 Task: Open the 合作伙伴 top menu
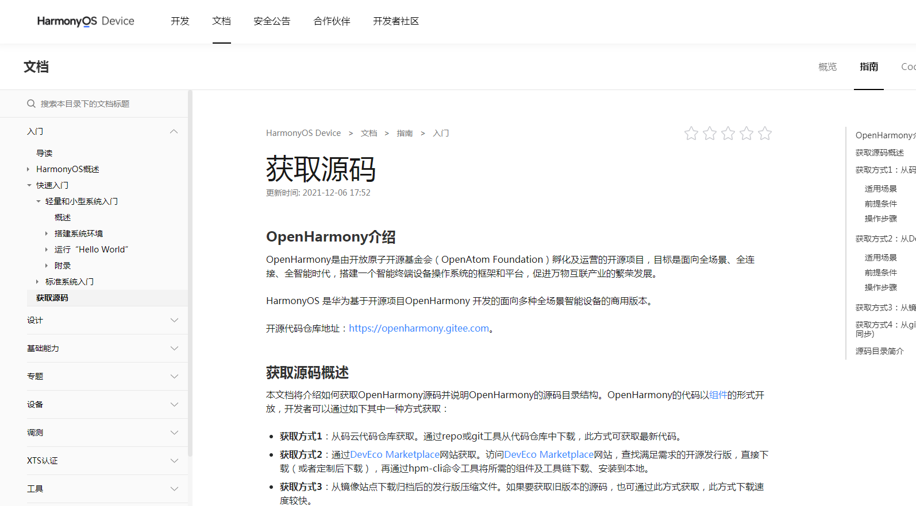[332, 21]
